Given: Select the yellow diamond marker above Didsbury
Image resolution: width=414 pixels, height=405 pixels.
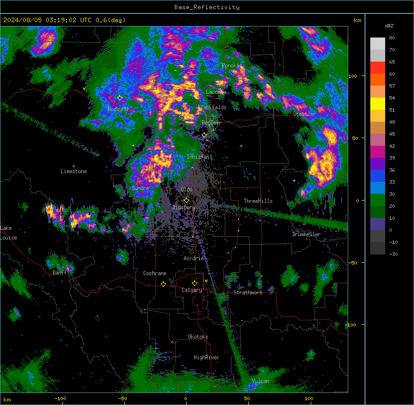Looking at the screenshot, I should coord(187,201).
